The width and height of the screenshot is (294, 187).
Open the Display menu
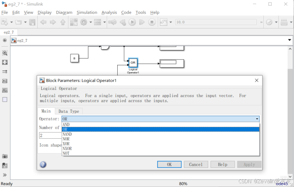coord(45,13)
